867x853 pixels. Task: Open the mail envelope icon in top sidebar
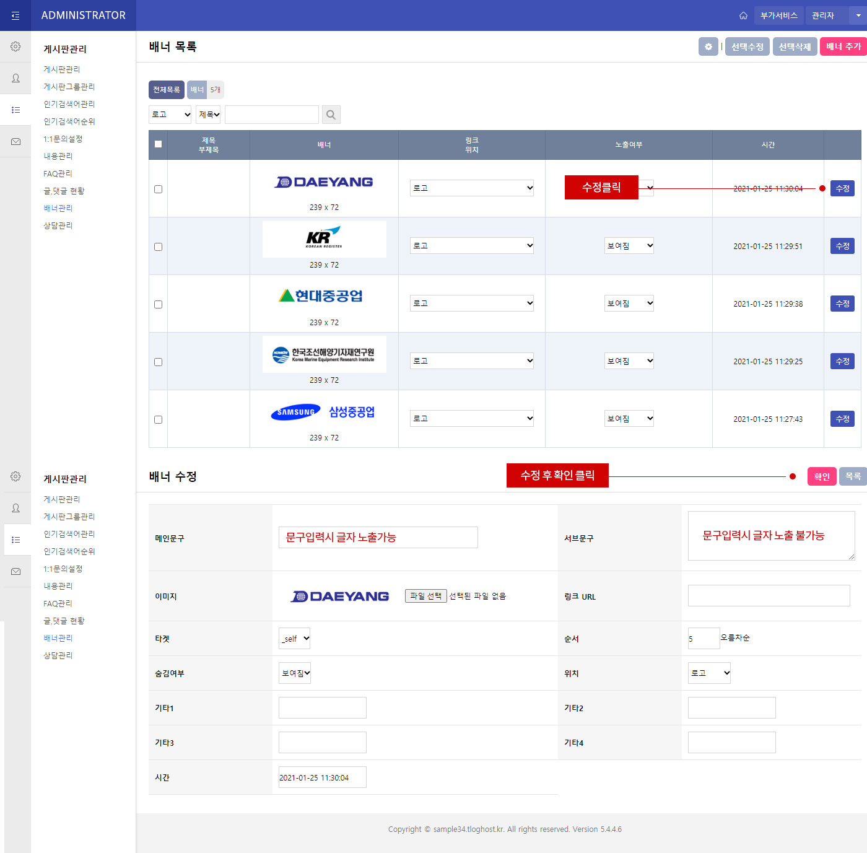(15, 141)
